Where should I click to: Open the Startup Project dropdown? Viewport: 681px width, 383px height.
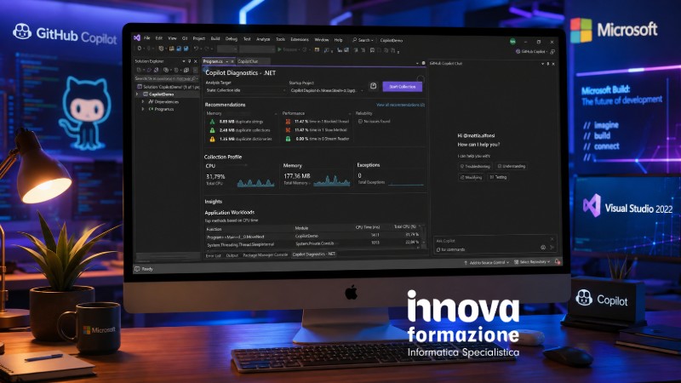(327, 90)
